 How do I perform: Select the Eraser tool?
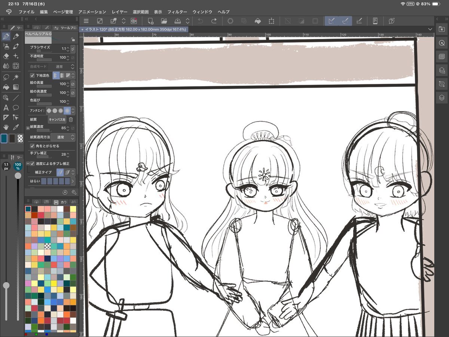(x=6, y=56)
